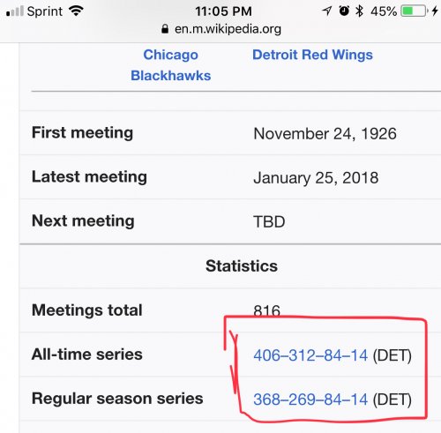Screen dimensions: 441x433
Task: Select the Statistics section header
Action: coord(242,265)
